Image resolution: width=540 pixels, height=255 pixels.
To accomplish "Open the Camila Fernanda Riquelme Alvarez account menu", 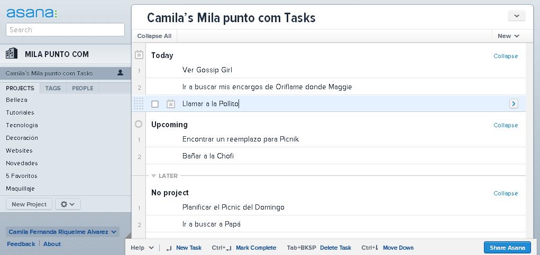I will coord(62,232).
